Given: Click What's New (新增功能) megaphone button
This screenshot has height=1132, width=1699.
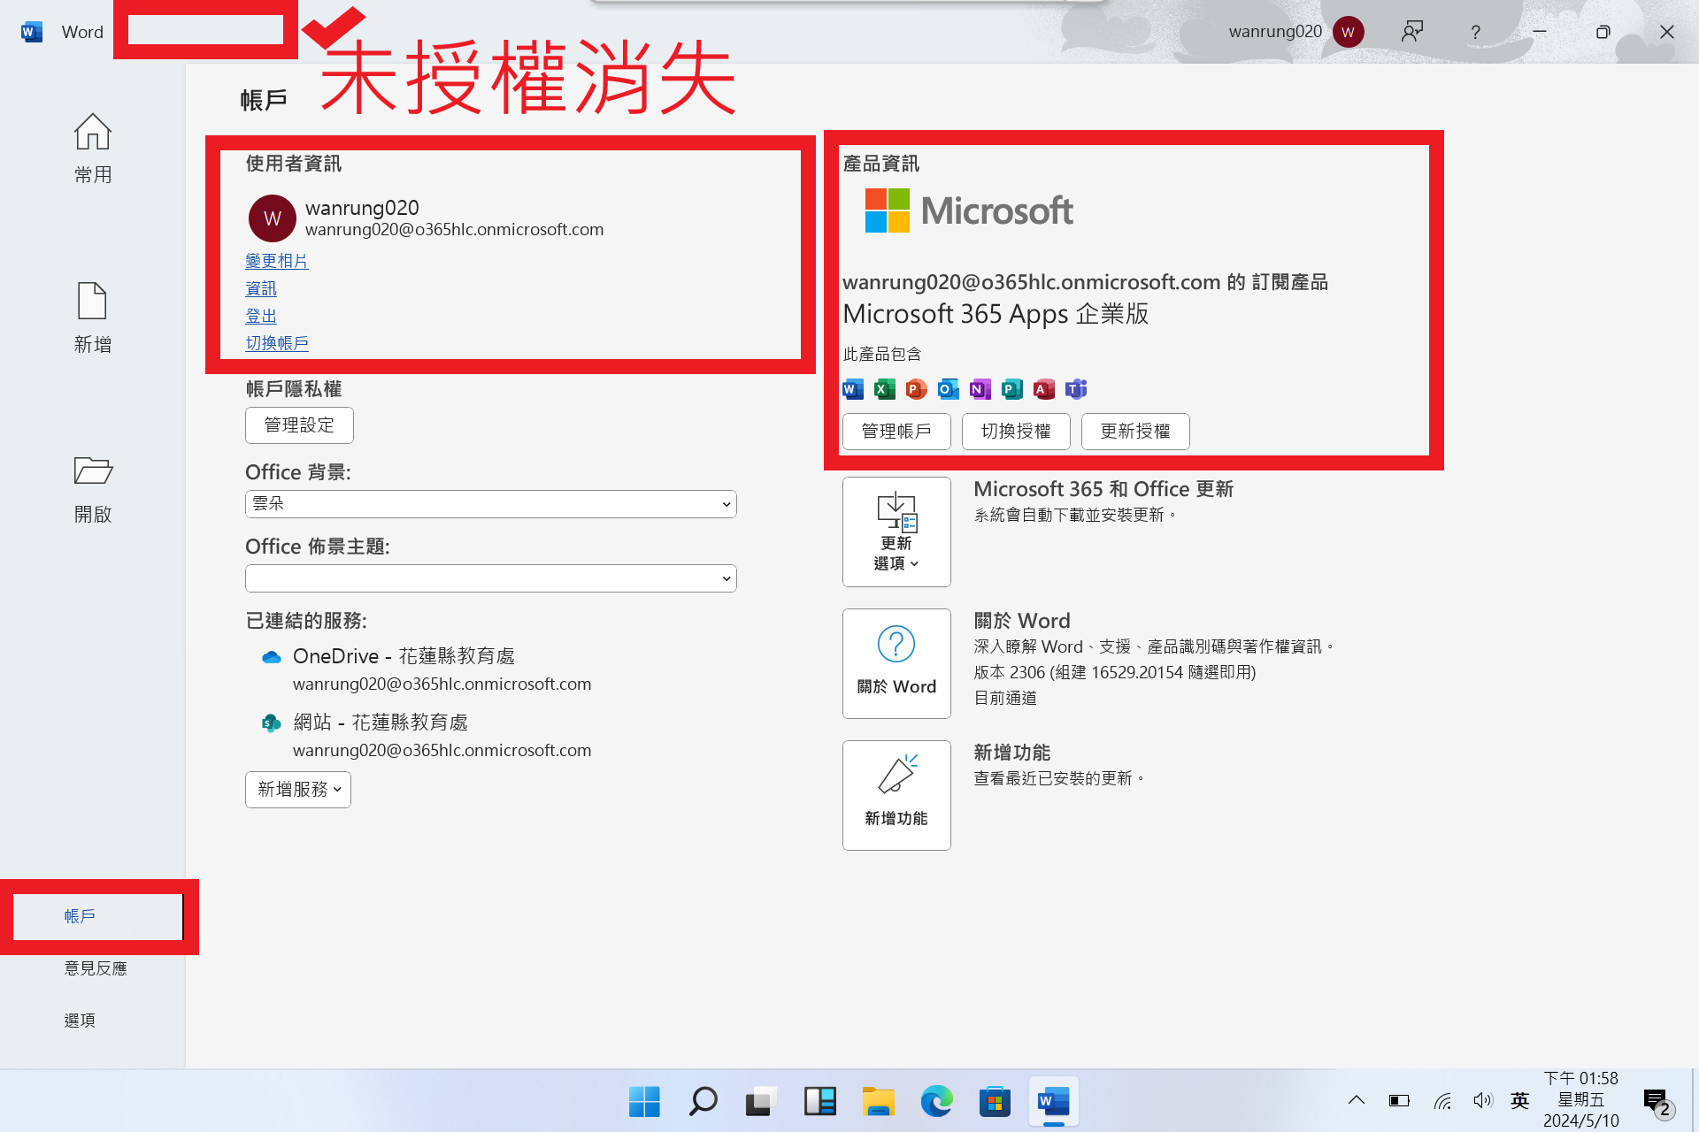Looking at the screenshot, I should 896,795.
